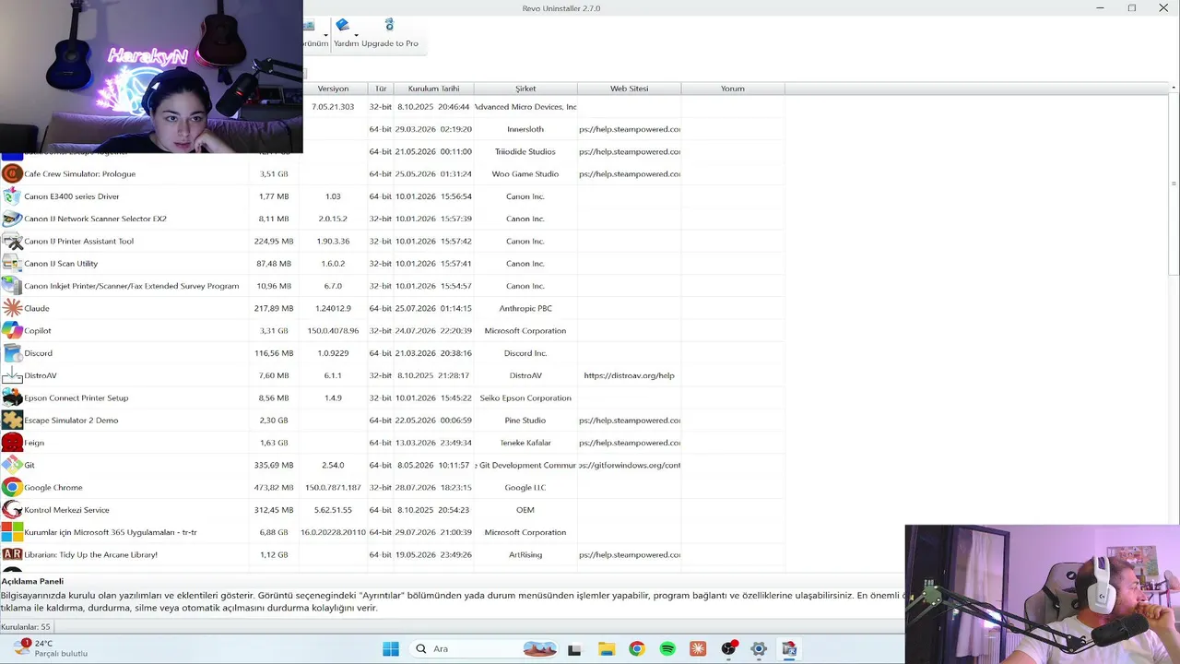Click the Git website link cell
The image size is (1180, 664).
[630, 465]
